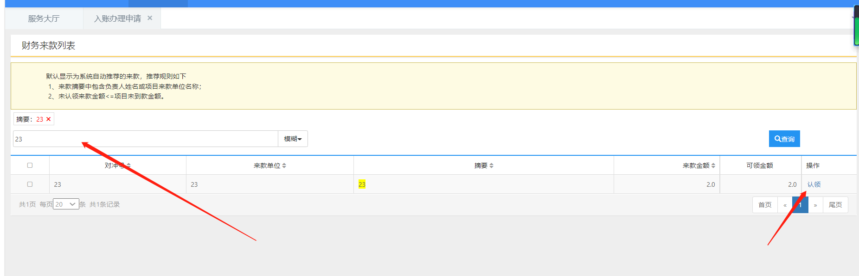Open the 模糊 match mode dropdown
Viewport: 859px width, 276px height.
pos(293,139)
